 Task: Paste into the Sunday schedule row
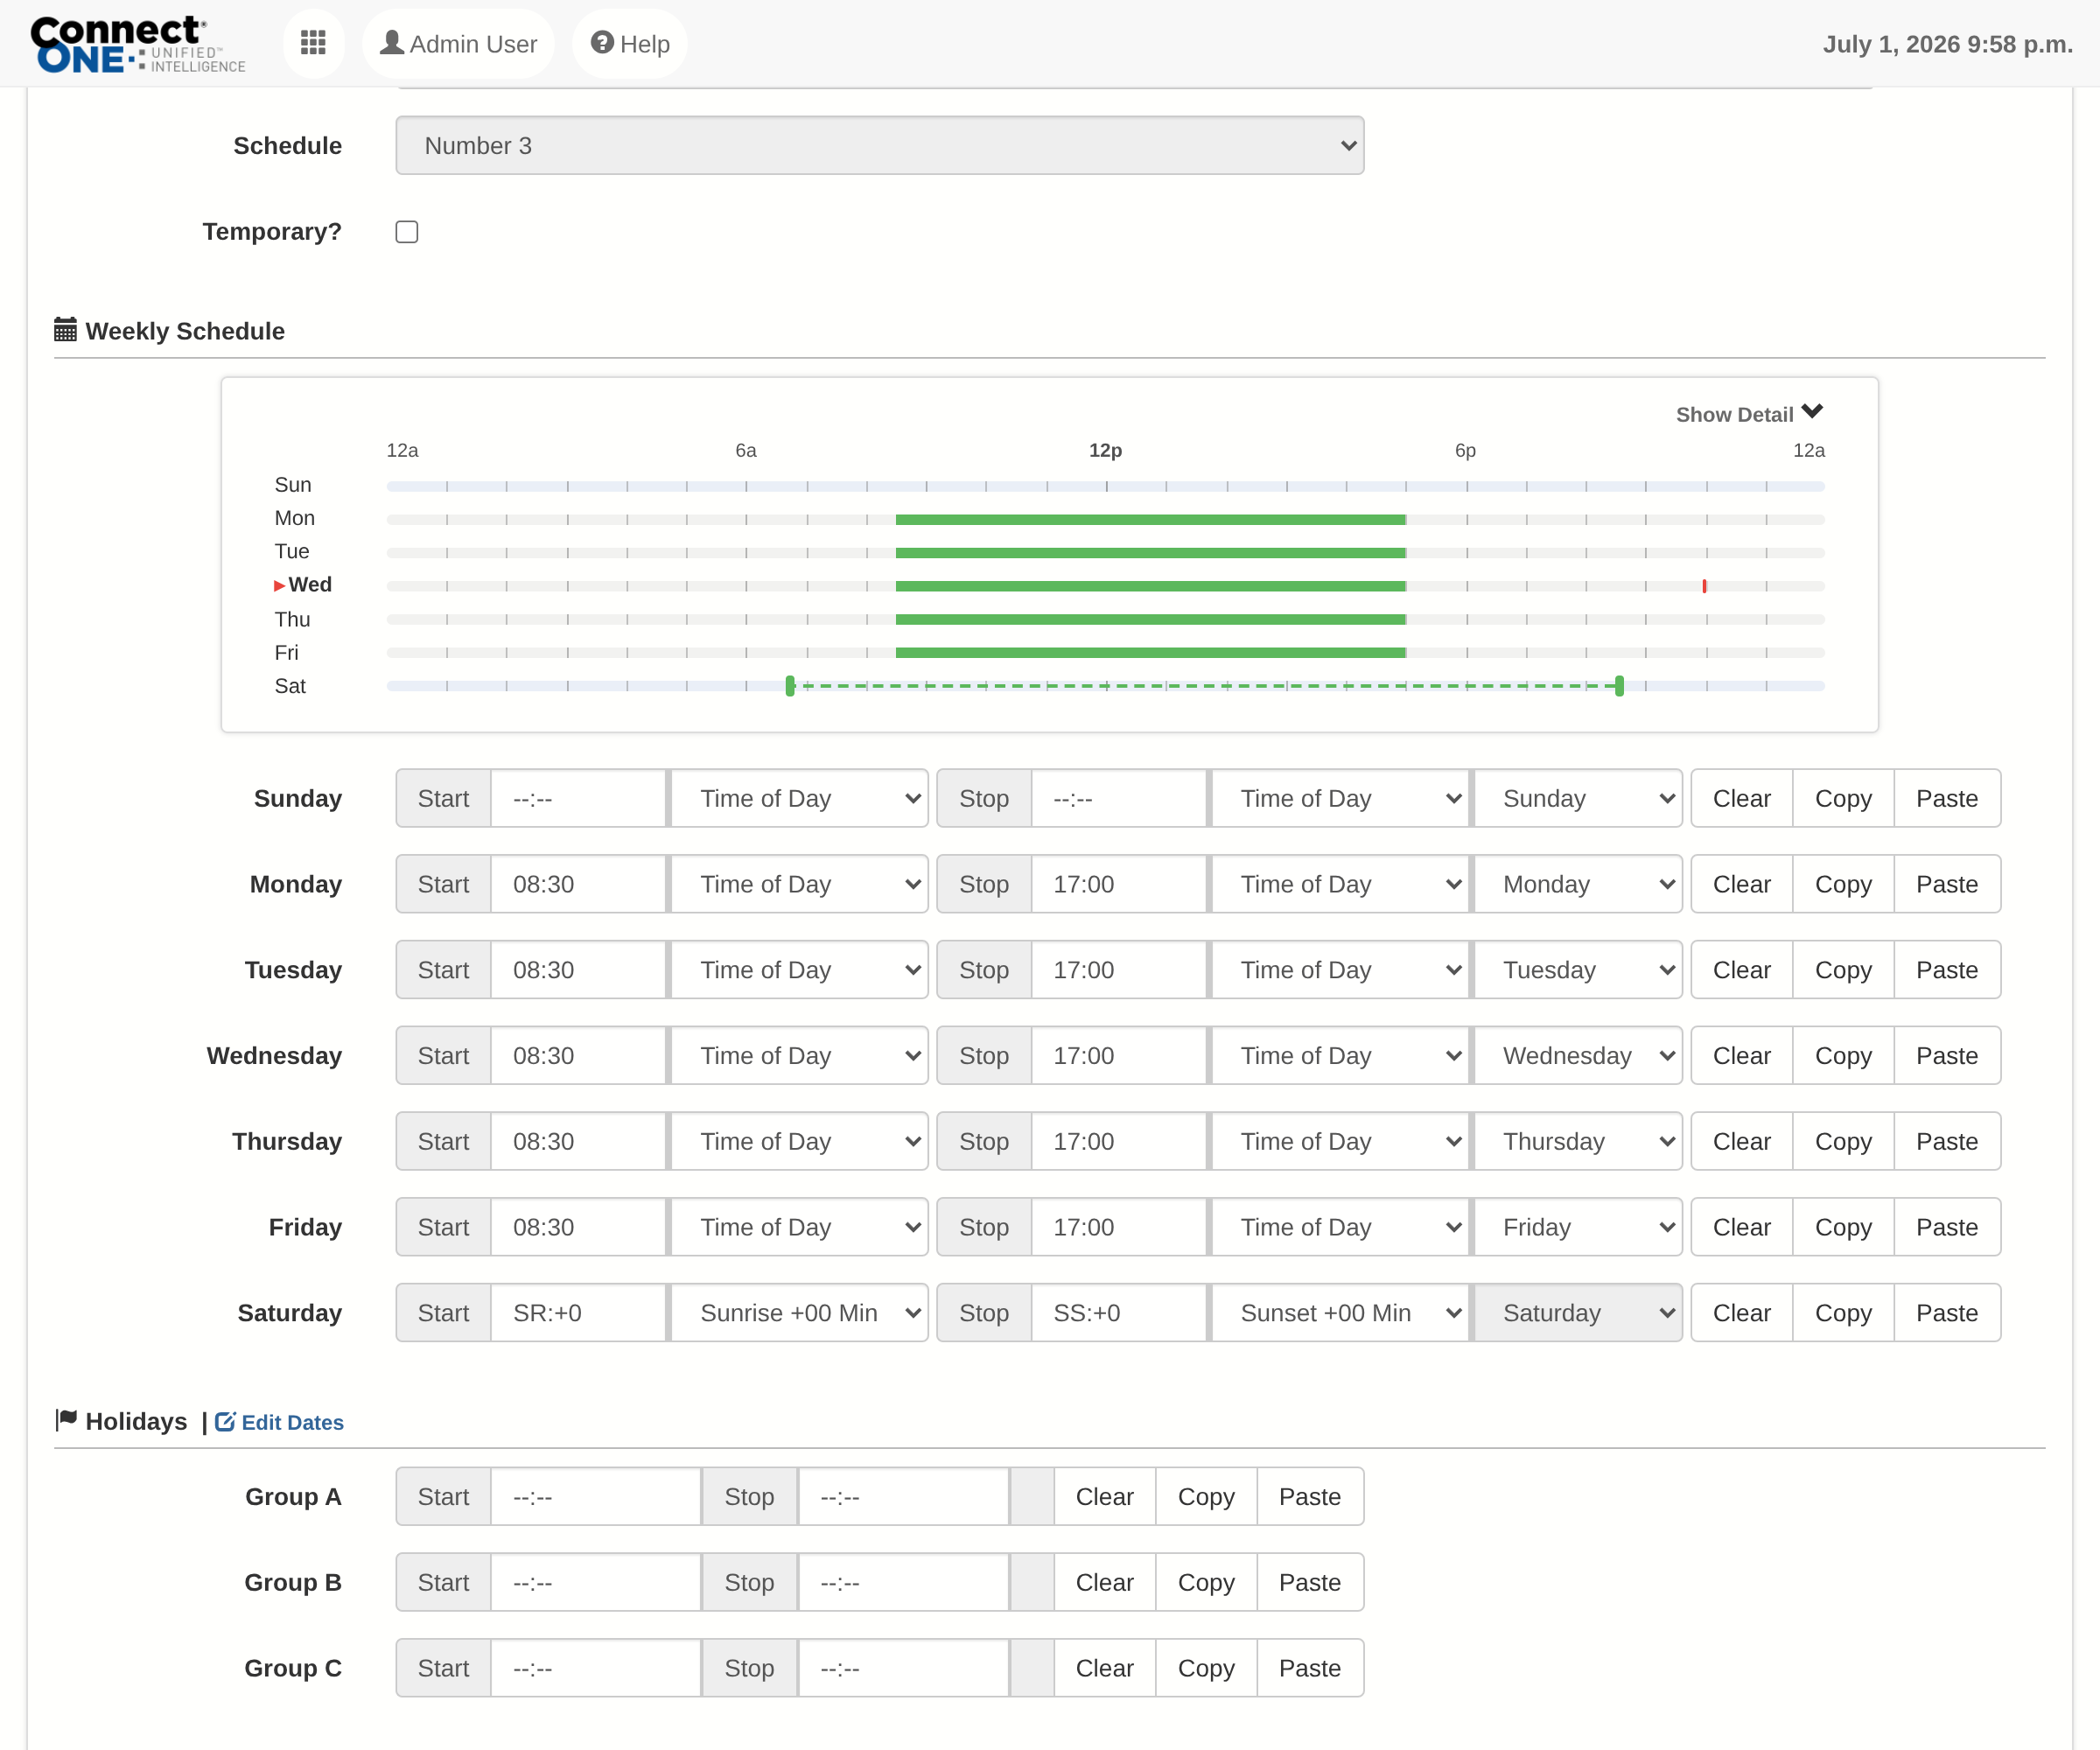[x=1947, y=798]
